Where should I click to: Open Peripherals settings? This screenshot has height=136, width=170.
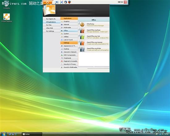[69, 58]
